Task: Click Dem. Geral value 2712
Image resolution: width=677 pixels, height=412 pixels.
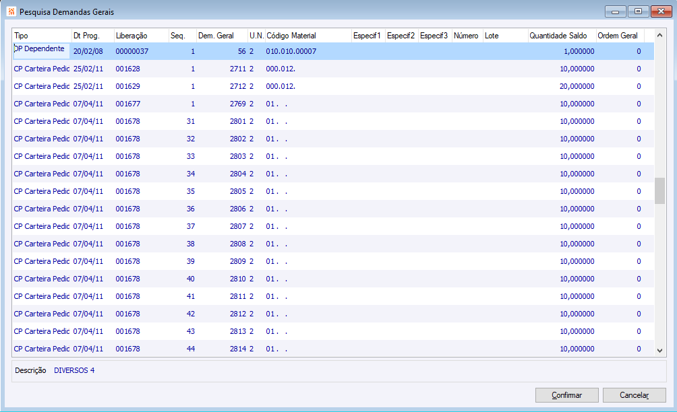Action: coord(238,86)
